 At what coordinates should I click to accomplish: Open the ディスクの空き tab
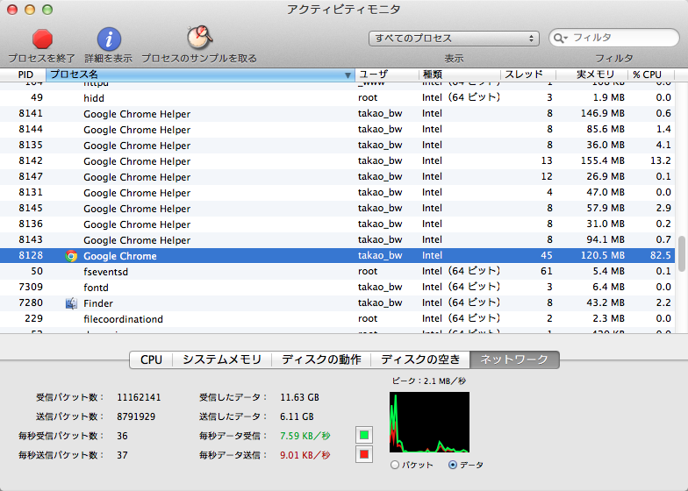tap(420, 359)
